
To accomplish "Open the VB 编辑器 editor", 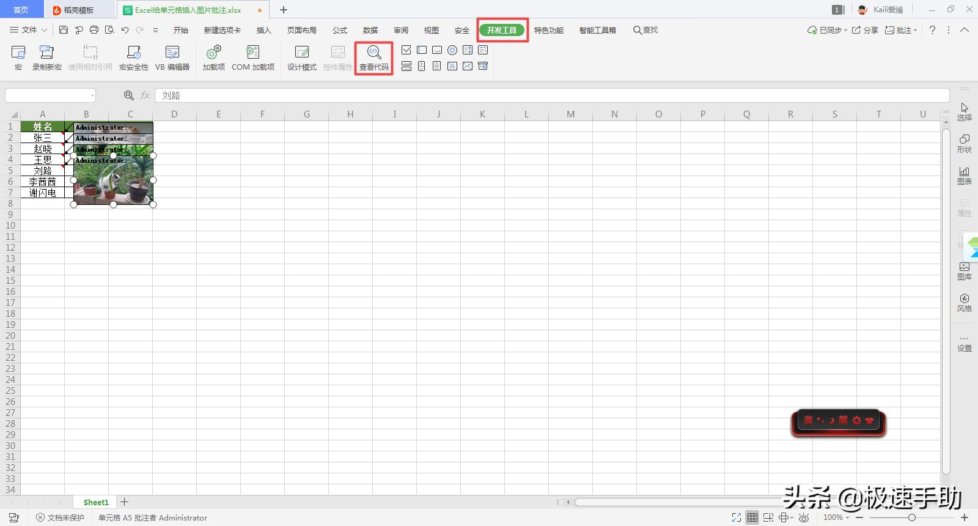I will (172, 58).
